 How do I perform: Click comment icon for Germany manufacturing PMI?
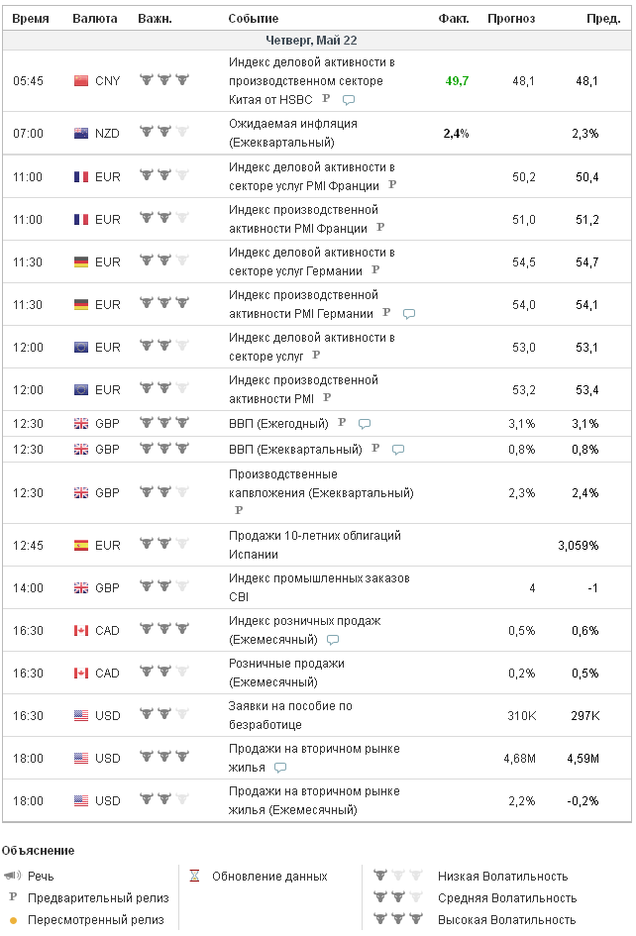409,314
